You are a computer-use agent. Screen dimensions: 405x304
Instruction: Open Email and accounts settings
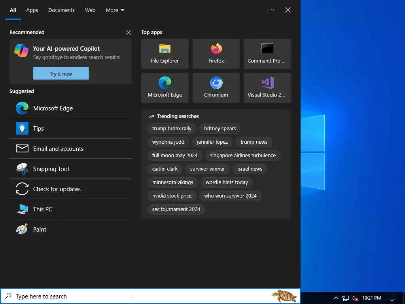pyautogui.click(x=70, y=149)
